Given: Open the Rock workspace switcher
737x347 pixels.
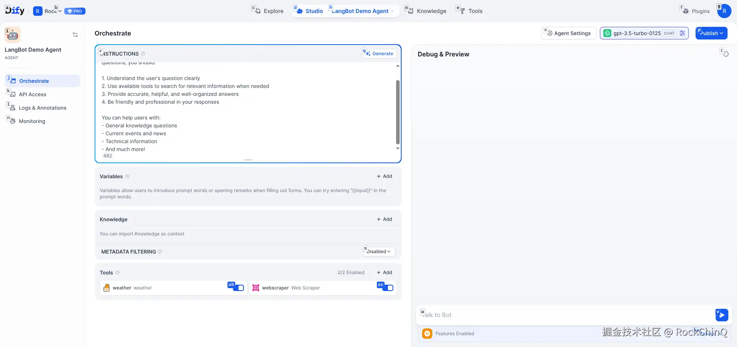Looking at the screenshot, I should click(47, 11).
